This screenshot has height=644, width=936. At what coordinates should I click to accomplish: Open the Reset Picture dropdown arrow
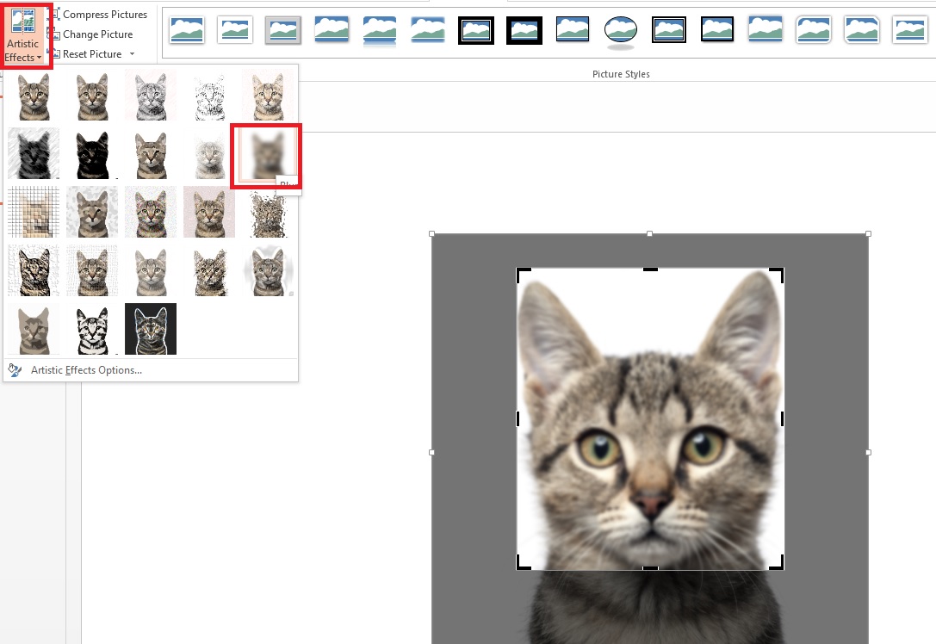(x=131, y=53)
